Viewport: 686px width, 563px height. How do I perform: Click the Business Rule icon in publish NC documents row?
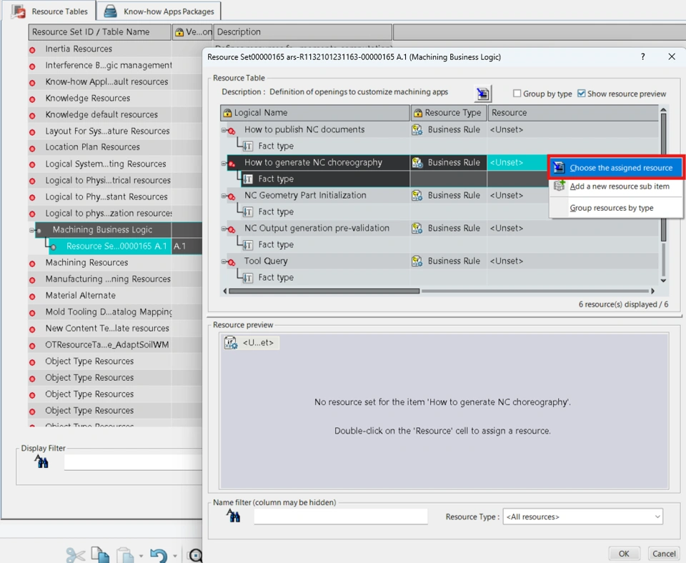pos(417,129)
